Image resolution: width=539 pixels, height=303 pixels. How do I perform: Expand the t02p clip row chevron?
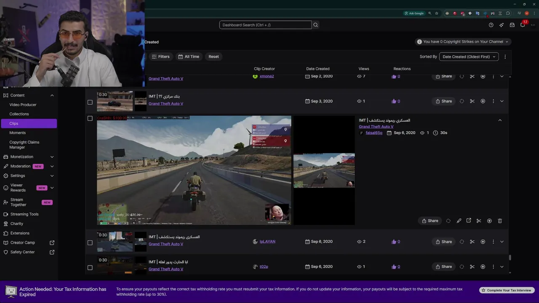coord(502,266)
